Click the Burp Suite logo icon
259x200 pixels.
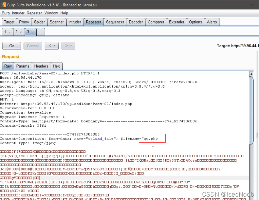[4, 5]
